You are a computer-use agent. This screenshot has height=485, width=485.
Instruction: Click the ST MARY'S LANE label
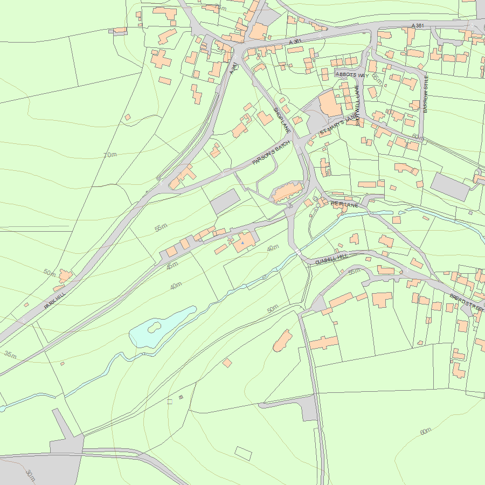click(338, 125)
